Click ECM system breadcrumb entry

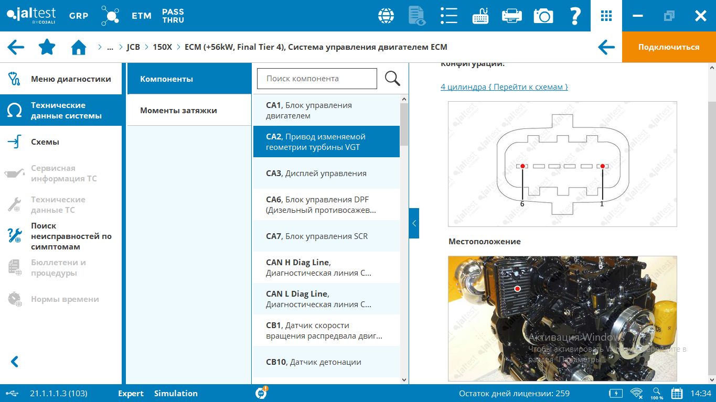pyautogui.click(x=316, y=47)
